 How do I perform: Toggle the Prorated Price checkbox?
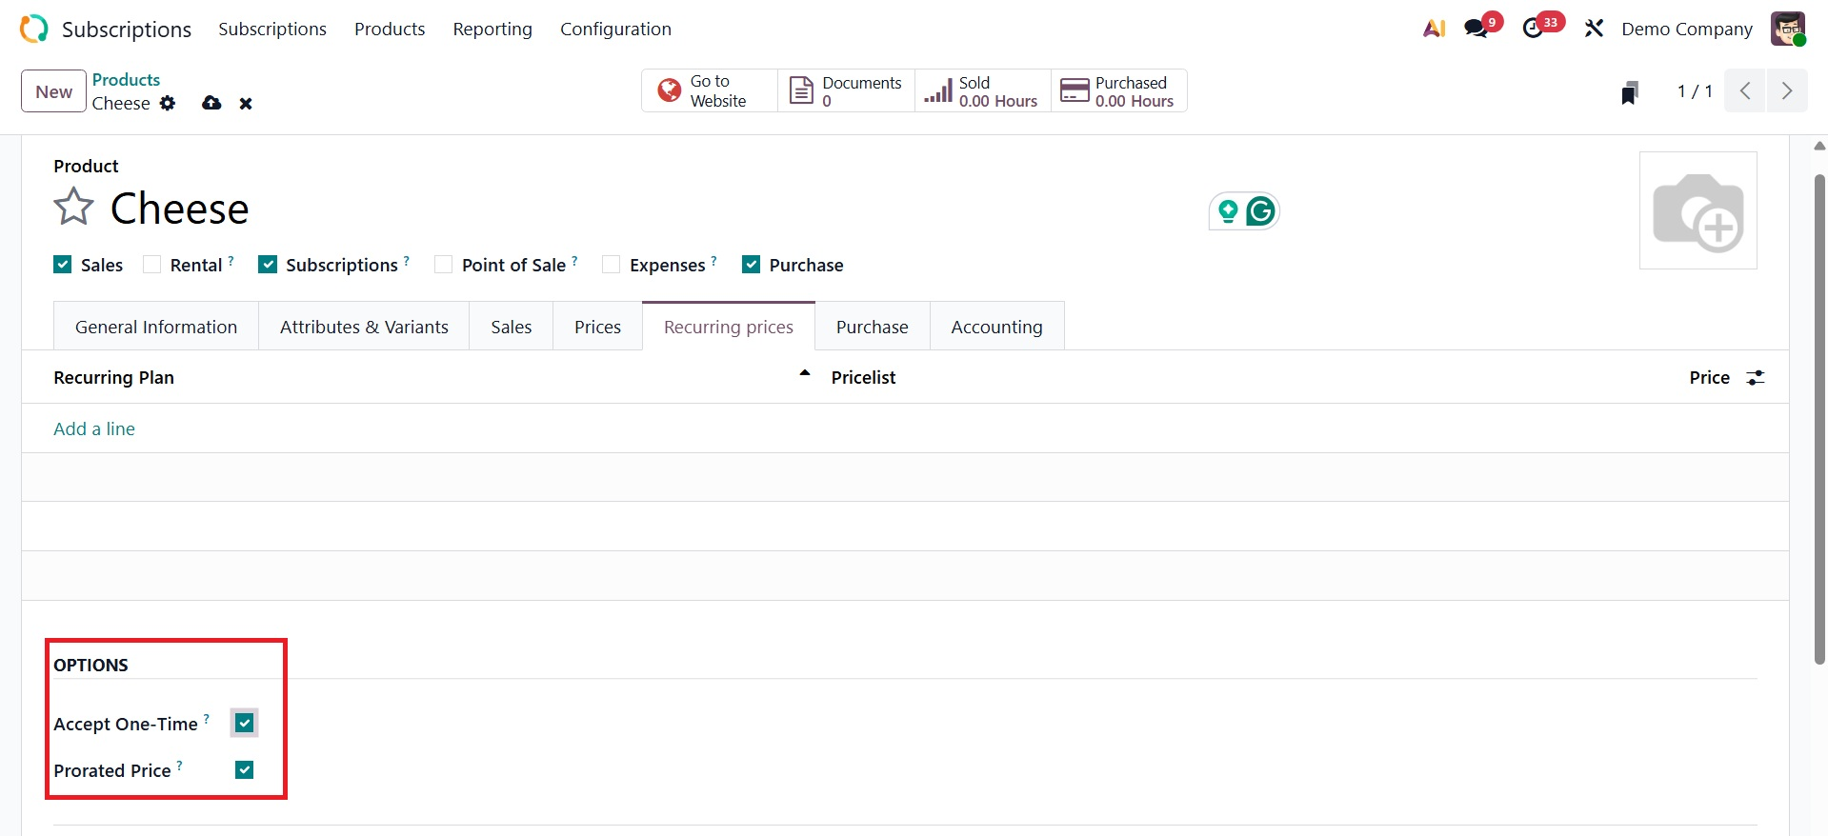pyautogui.click(x=245, y=769)
